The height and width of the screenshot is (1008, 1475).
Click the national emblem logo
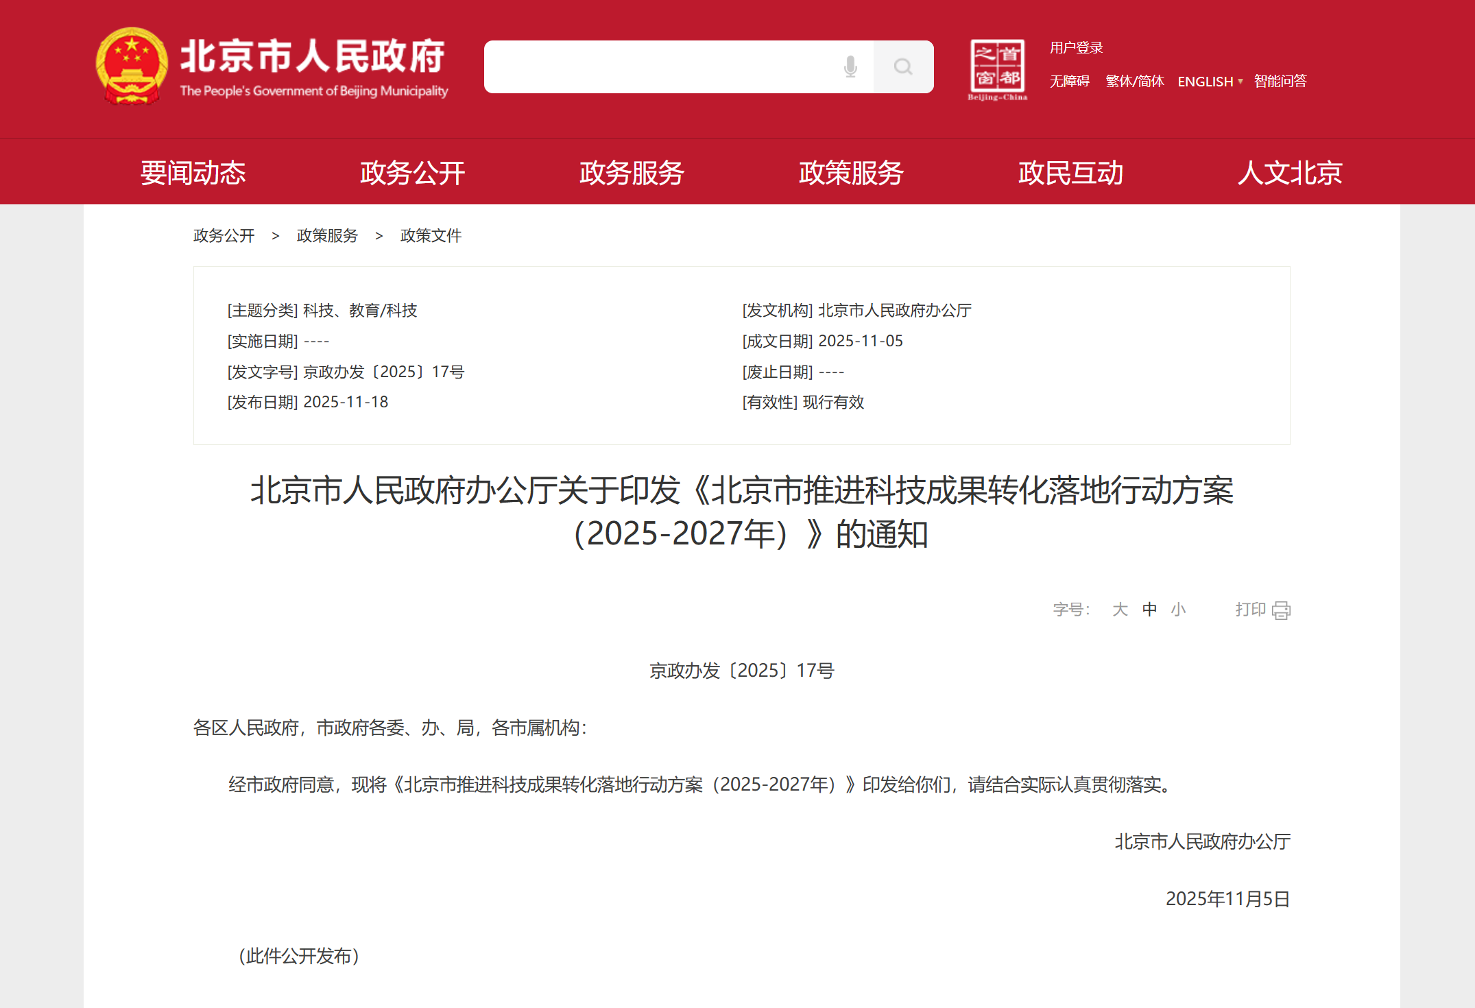pos(132,66)
